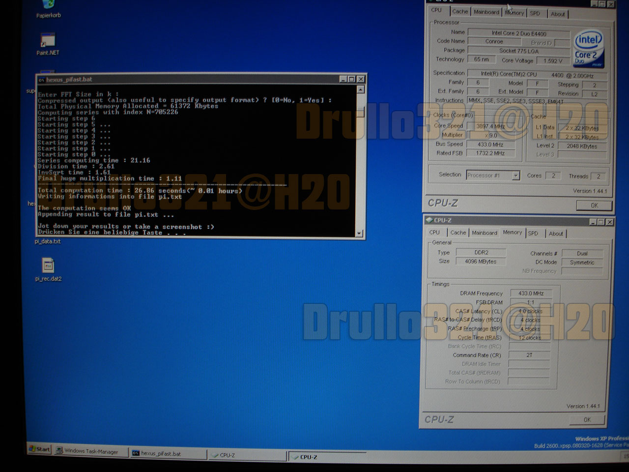
Task: Click the Level 2 cache value 2048 KBytes
Action: (582, 147)
